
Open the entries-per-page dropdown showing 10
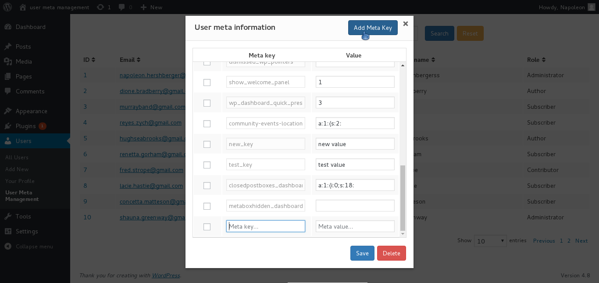[490, 241]
